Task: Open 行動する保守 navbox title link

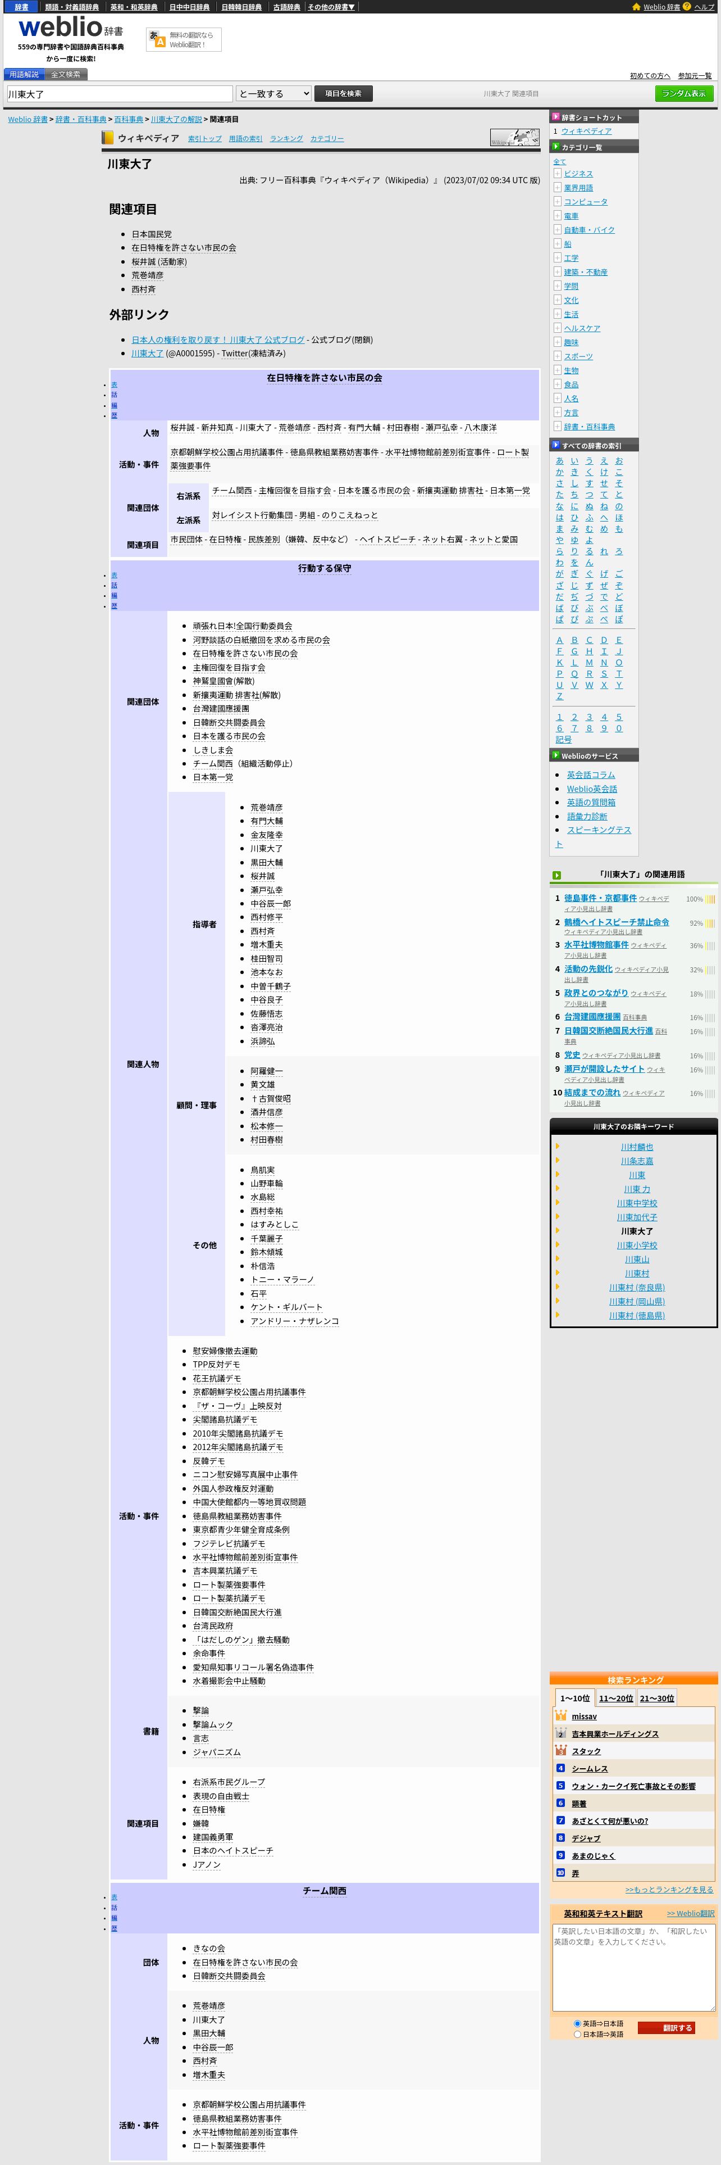Action: coord(325,568)
